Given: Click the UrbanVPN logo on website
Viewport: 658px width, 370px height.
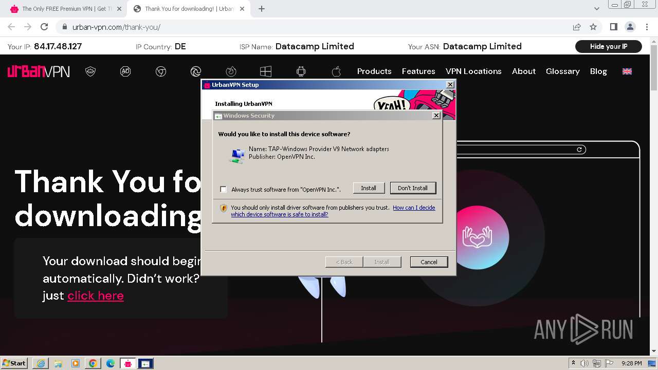Looking at the screenshot, I should (x=39, y=71).
